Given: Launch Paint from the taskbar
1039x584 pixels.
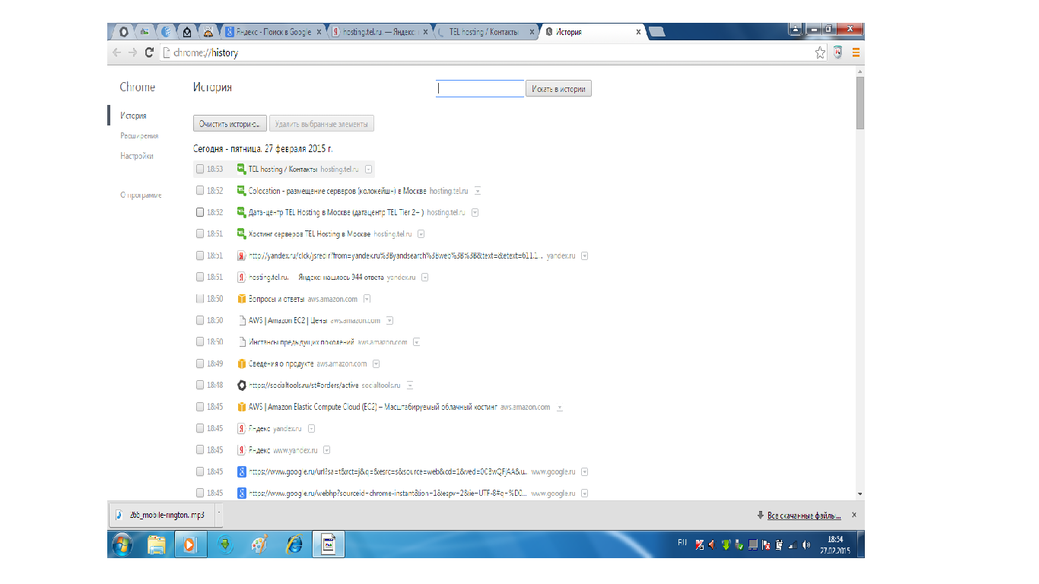Looking at the screenshot, I should tap(259, 544).
